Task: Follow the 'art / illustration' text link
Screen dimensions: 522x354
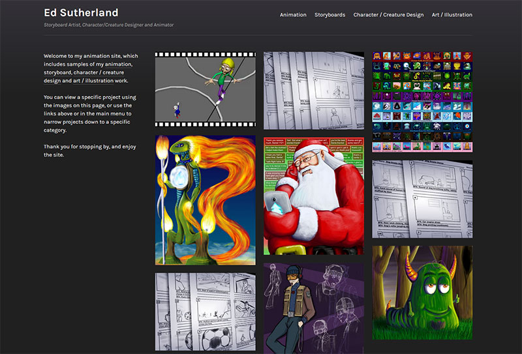Action: (x=93, y=81)
